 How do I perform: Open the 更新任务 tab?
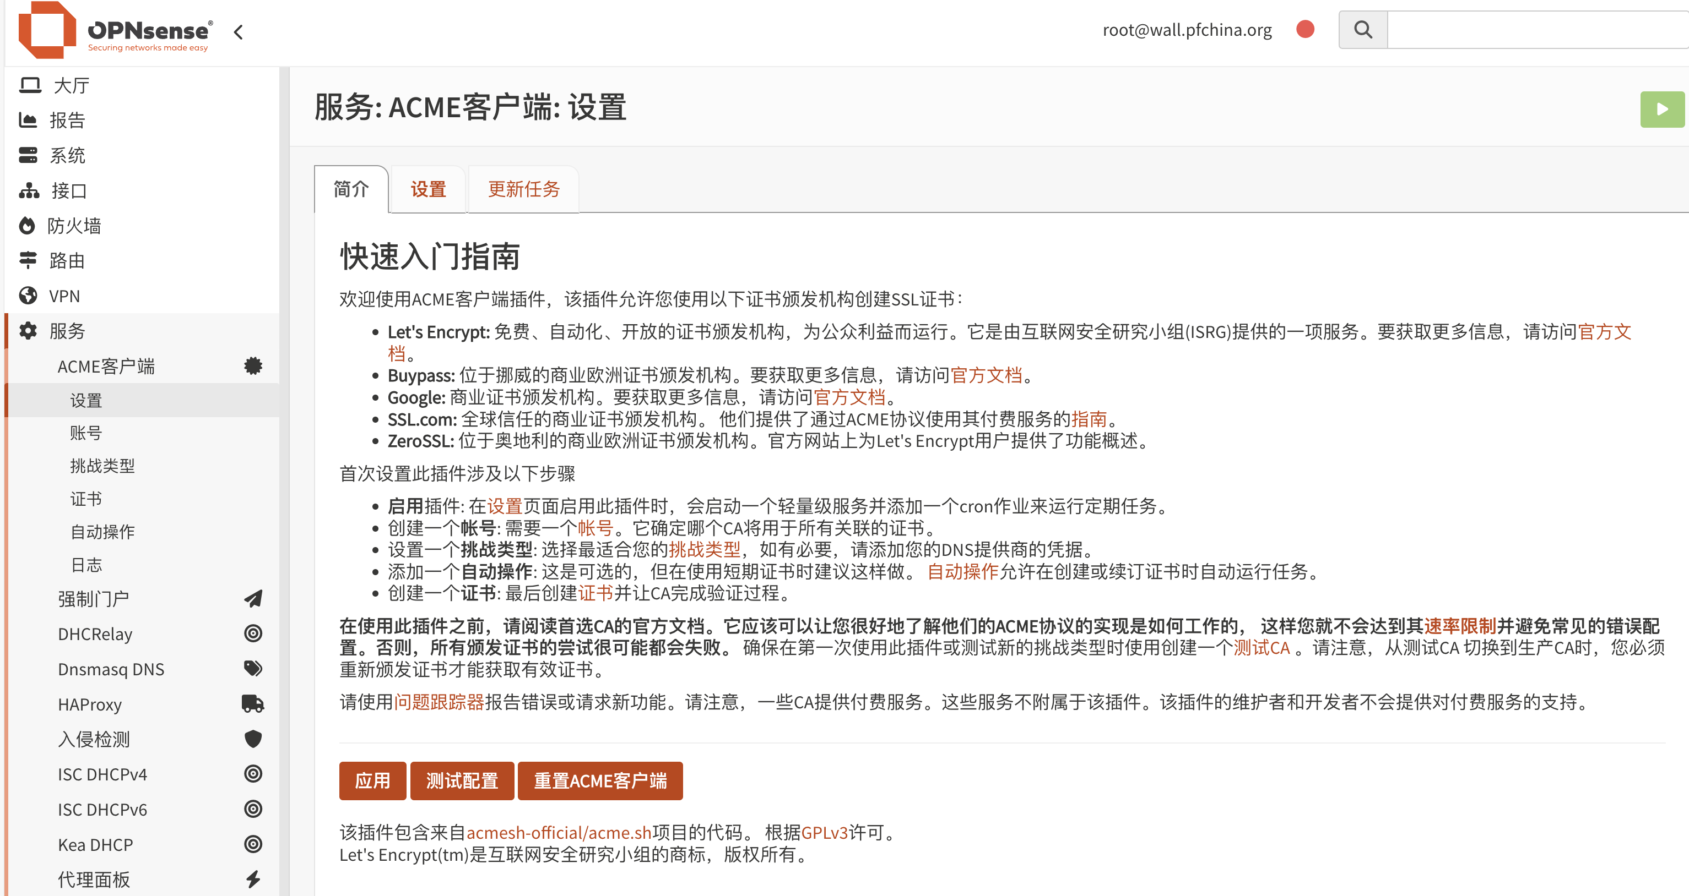coord(523,189)
